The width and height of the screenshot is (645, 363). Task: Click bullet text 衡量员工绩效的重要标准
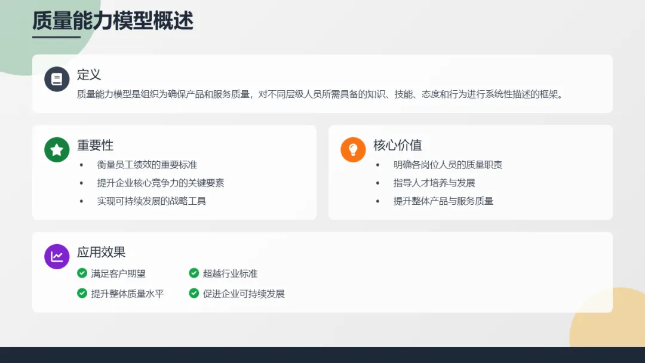147,165
